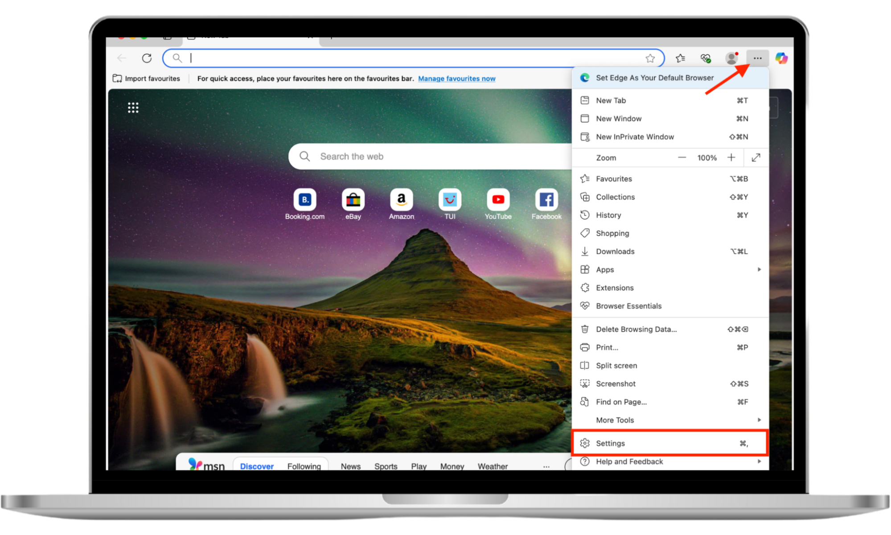Click the profile avatar icon
The image size is (891, 535).
point(731,58)
